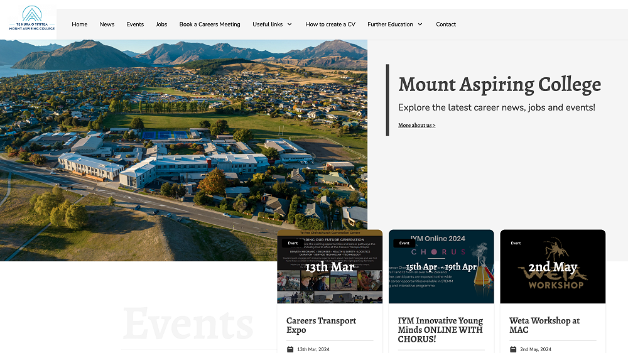Click the Mount Aspiring College logo

tap(32, 19)
